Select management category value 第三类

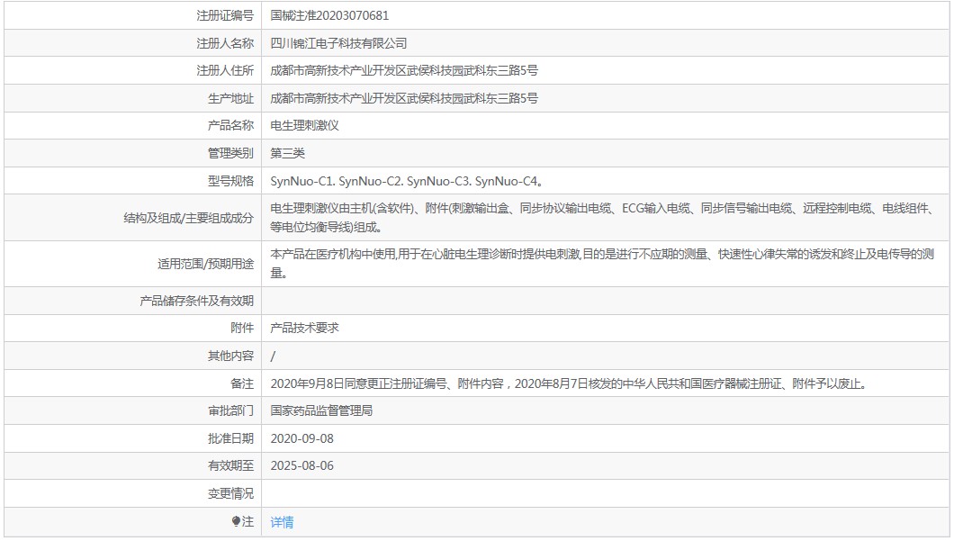pos(287,153)
